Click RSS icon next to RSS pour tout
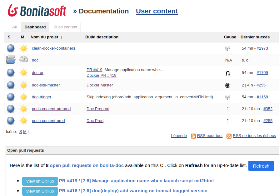The height and width of the screenshot is (196, 279). tap(193, 136)
